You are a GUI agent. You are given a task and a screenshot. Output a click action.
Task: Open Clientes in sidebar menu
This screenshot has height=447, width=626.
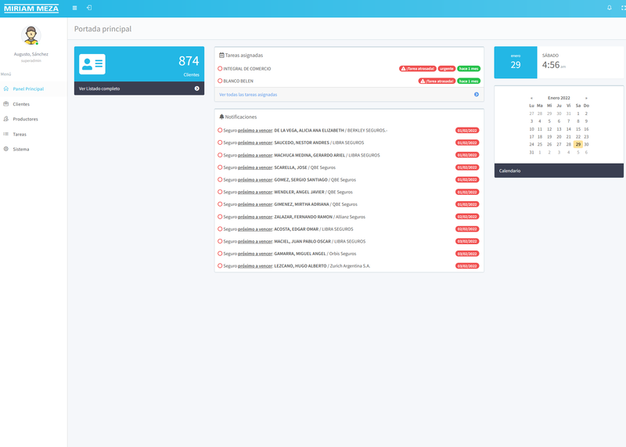[21, 104]
